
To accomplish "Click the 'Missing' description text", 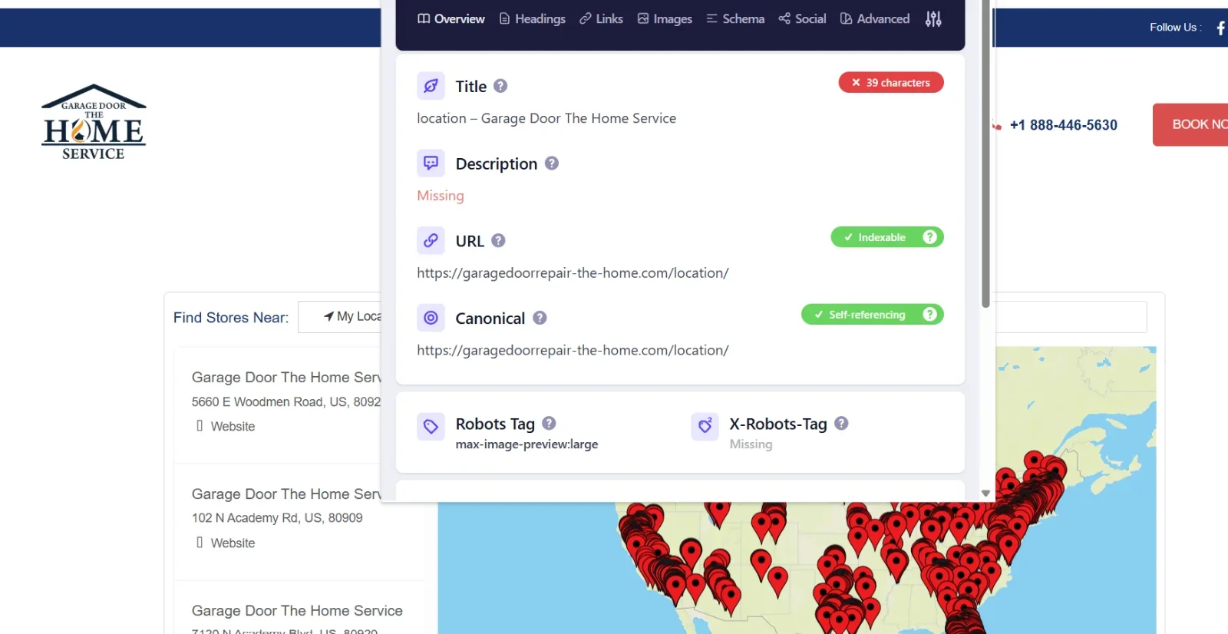I will tap(441, 196).
